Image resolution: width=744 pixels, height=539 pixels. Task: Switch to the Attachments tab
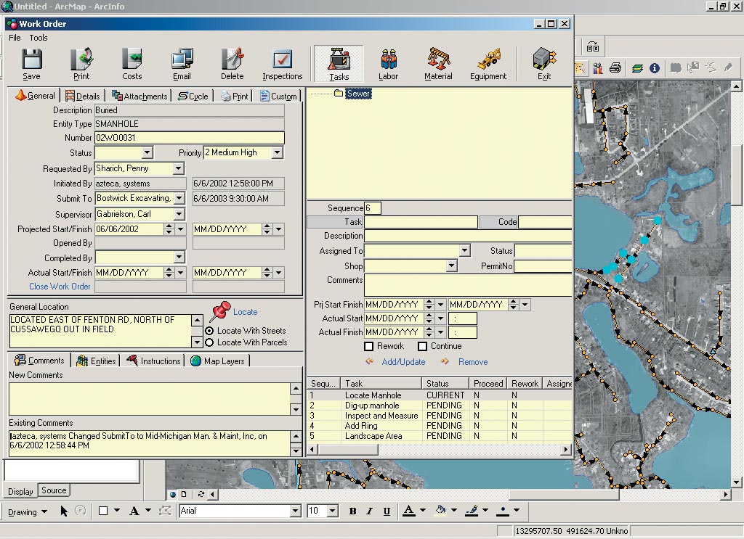tap(140, 96)
